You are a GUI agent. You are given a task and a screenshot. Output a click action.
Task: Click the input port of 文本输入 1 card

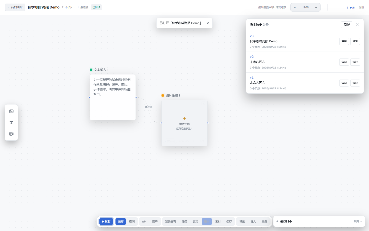89,97
